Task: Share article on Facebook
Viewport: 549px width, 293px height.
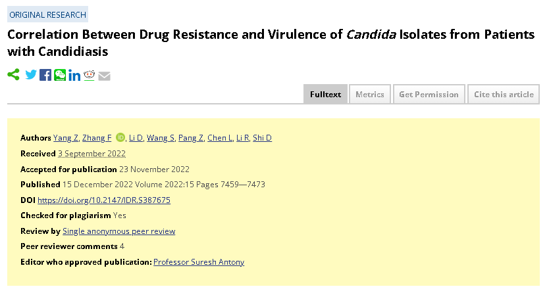Action: (45, 75)
